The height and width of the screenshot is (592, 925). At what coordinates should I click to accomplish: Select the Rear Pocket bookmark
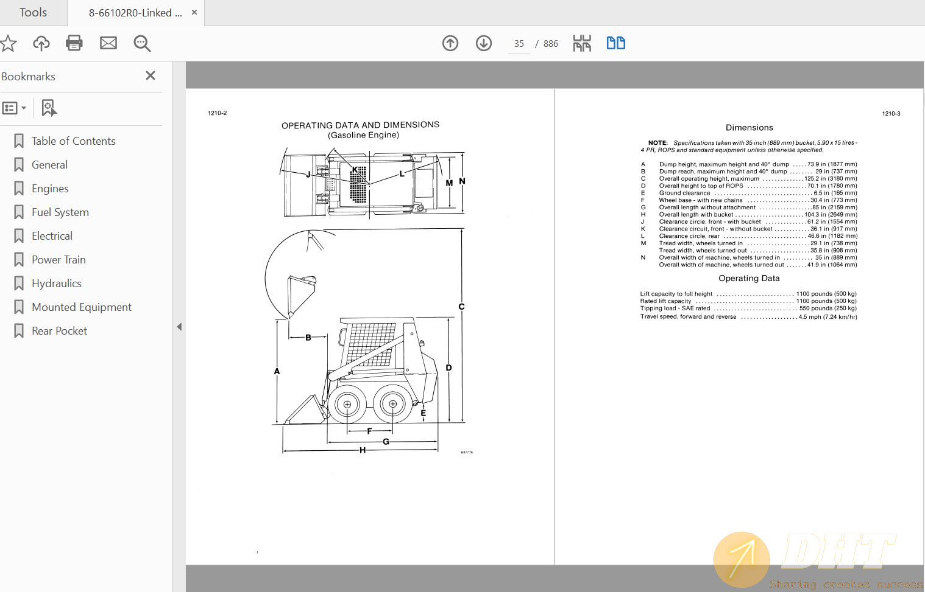58,330
